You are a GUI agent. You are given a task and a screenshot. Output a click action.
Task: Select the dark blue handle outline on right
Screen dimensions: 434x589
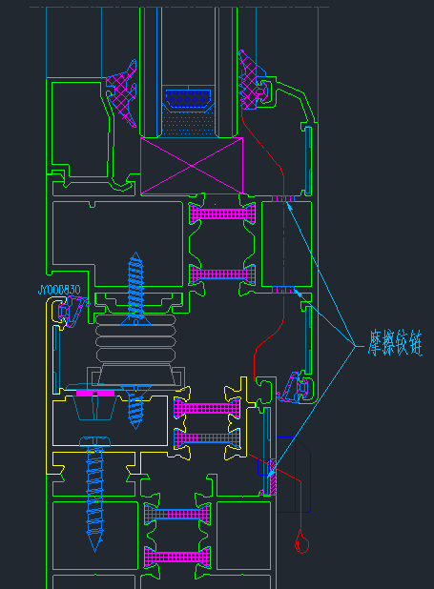coord(294,475)
